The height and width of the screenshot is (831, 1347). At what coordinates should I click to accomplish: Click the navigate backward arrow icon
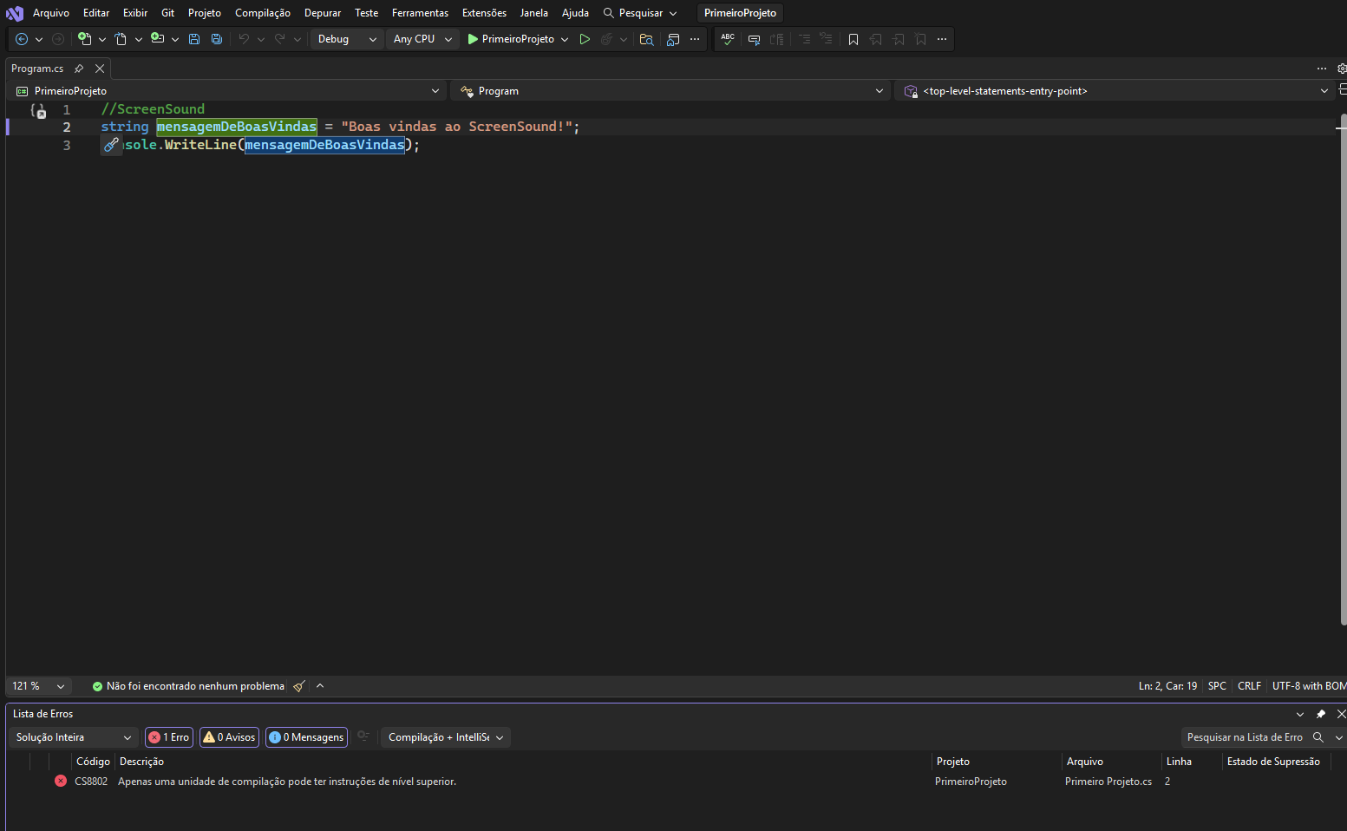pyautogui.click(x=22, y=39)
